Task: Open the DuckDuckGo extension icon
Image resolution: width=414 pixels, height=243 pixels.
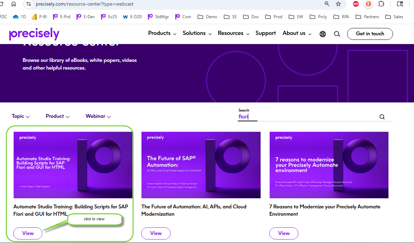Action: pos(368,4)
